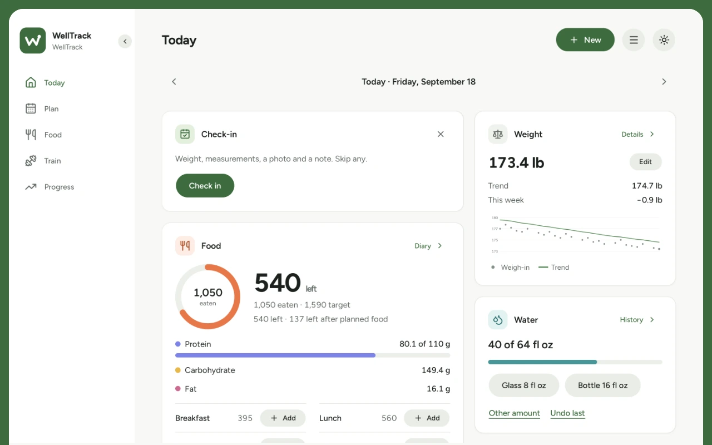
Task: Click the Check-in calendar icon
Action: pyautogui.click(x=185, y=134)
